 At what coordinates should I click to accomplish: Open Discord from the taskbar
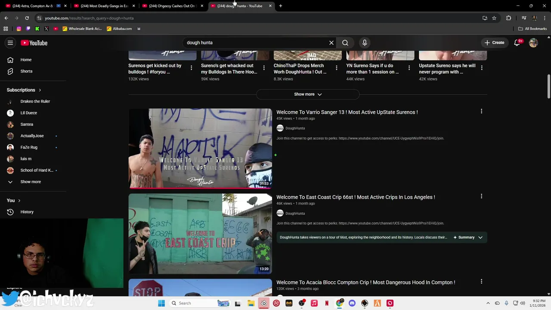coord(352,303)
